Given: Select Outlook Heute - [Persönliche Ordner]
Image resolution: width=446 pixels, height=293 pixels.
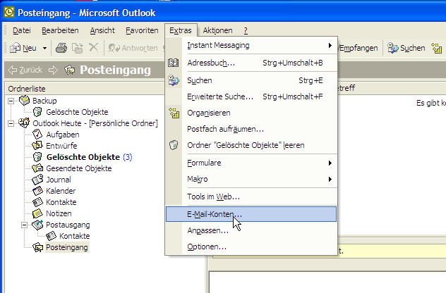Looking at the screenshot, I should tap(95, 123).
